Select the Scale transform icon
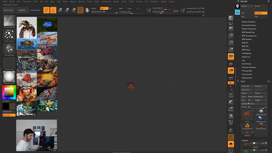The image size is (272, 153). click(67, 10)
